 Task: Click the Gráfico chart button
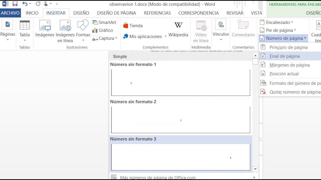pyautogui.click(x=103, y=30)
